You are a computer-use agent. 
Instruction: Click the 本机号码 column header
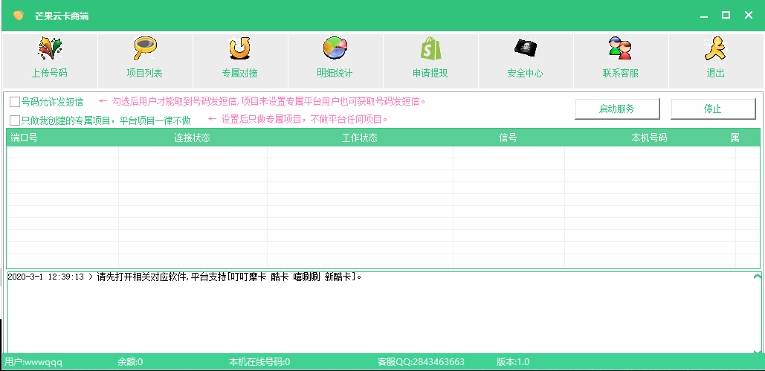click(650, 138)
